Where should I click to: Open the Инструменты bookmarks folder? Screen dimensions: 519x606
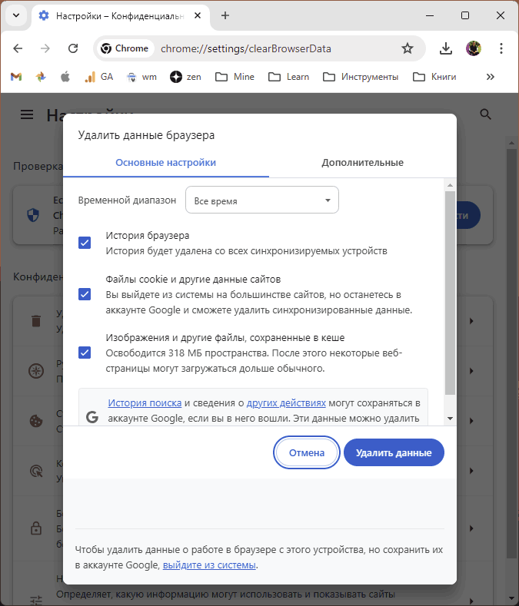click(361, 77)
